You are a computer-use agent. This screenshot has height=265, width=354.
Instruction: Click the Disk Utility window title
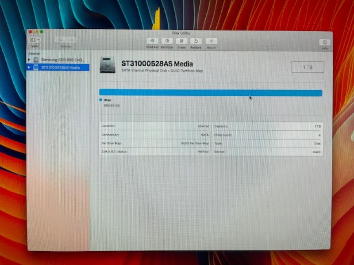[181, 33]
